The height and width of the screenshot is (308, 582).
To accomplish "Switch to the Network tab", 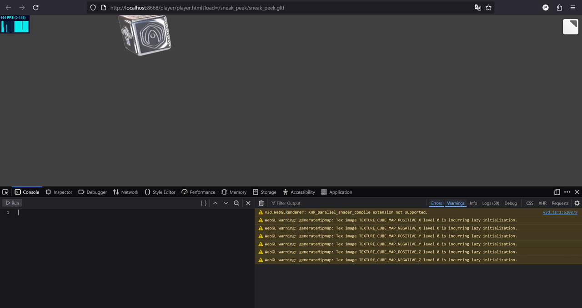I will pos(125,192).
